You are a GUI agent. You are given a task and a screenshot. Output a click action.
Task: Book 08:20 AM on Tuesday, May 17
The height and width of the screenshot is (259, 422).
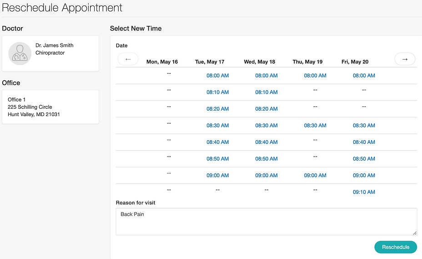(217, 109)
